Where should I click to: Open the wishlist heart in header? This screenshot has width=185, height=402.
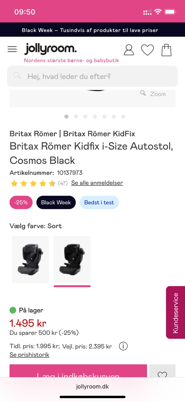pyautogui.click(x=147, y=50)
